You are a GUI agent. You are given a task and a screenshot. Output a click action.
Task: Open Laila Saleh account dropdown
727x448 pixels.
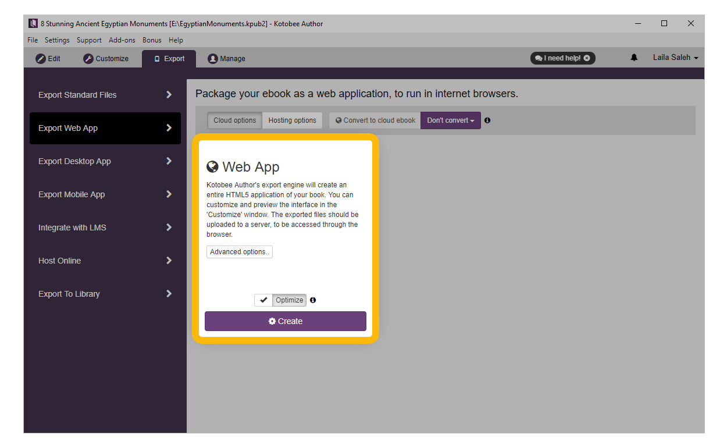click(x=675, y=58)
